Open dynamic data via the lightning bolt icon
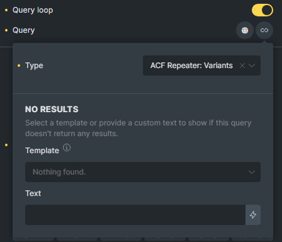Screen dimensions: 282x242 (x=253, y=215)
